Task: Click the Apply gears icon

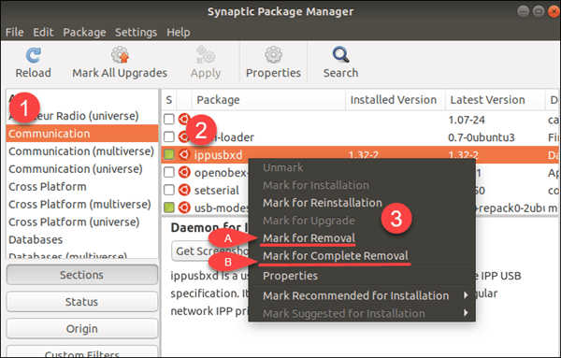Action: 206,55
